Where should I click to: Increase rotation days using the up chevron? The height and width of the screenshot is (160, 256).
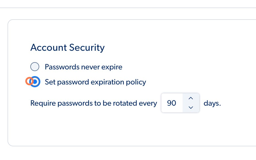point(191,98)
